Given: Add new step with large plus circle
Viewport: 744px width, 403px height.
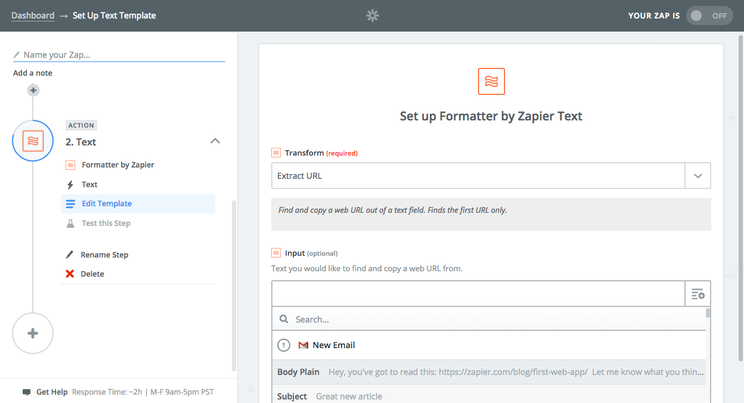Looking at the screenshot, I should (x=33, y=333).
